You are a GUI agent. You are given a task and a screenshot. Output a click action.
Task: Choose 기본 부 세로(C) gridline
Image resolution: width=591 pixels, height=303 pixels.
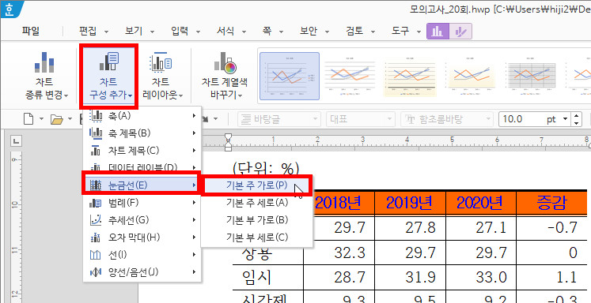pyautogui.click(x=257, y=238)
